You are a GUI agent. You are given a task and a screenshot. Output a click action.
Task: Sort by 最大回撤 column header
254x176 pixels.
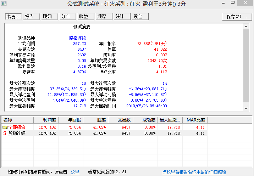click(x=170, y=120)
